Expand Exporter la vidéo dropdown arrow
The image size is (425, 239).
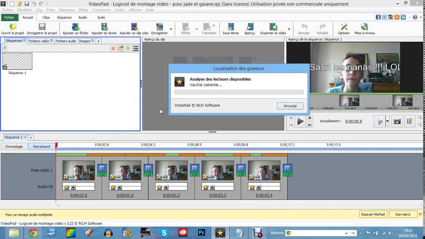pyautogui.click(x=289, y=29)
